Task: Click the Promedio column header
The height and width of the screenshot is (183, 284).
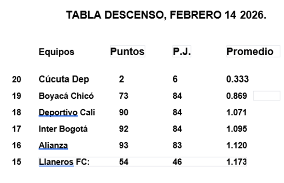Action: pos(250,52)
